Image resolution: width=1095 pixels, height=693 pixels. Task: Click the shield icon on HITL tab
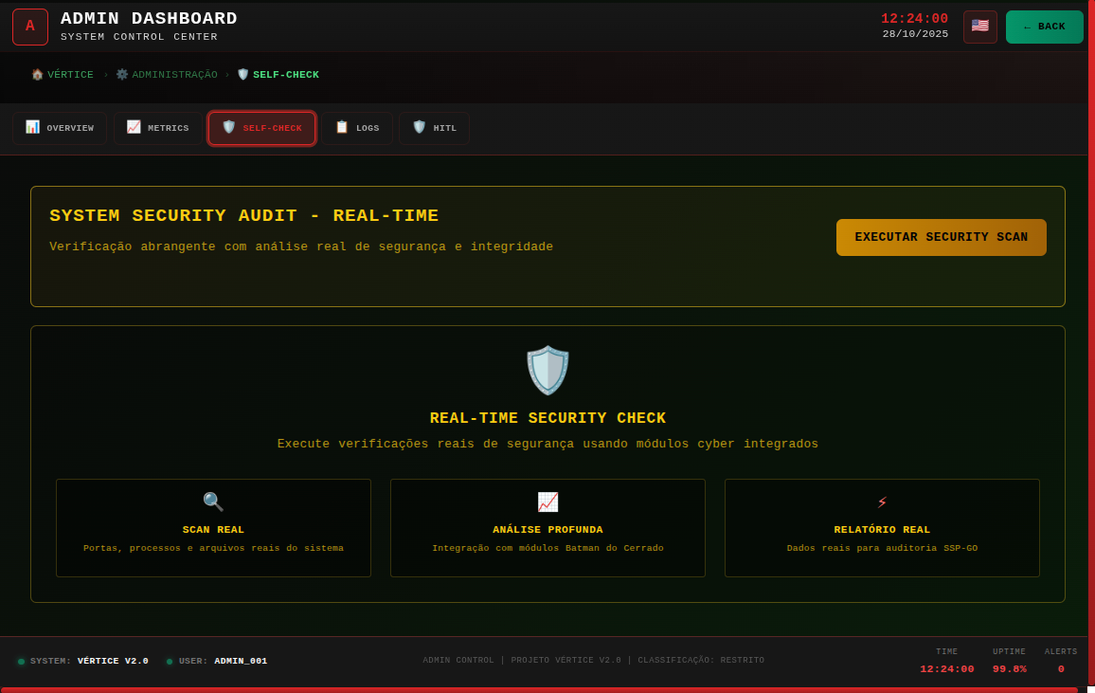coord(418,127)
